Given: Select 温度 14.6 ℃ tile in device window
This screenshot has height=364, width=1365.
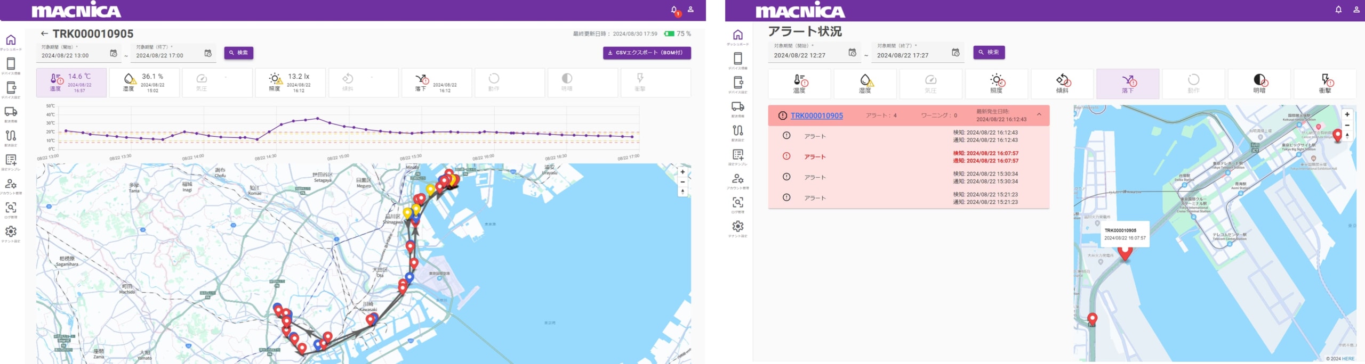Looking at the screenshot, I should click(x=71, y=83).
